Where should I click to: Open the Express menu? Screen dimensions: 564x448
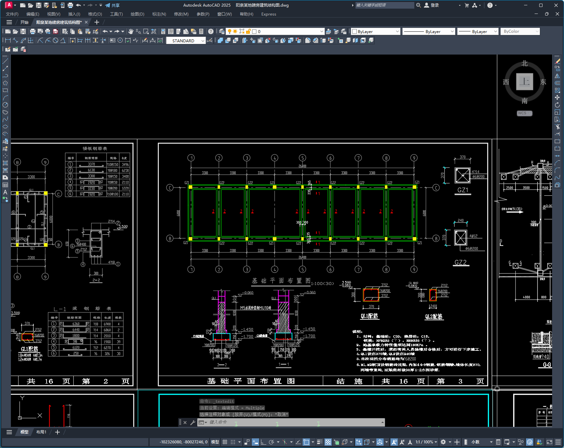click(x=269, y=14)
